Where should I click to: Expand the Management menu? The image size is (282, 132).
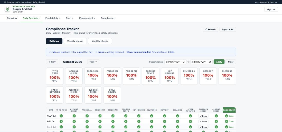[87, 18]
